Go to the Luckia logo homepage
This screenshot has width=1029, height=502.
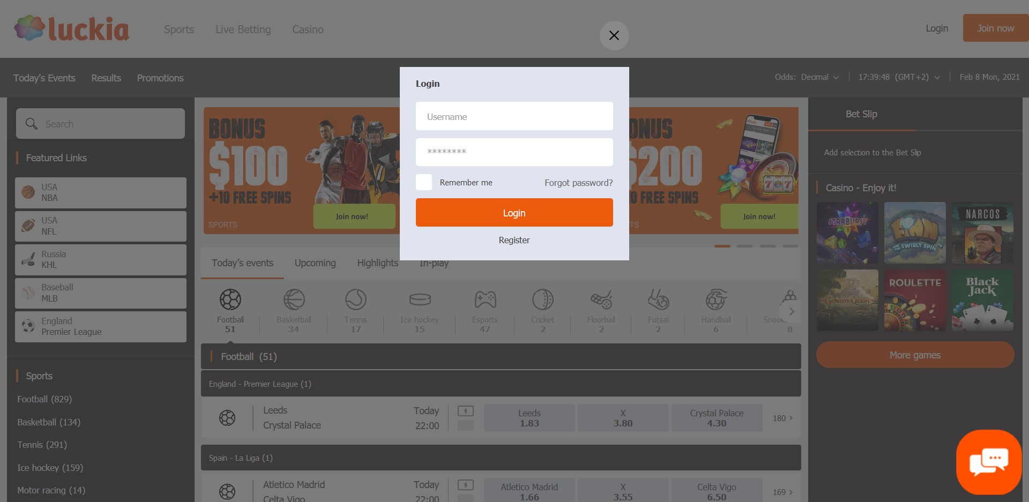pyautogui.click(x=72, y=29)
